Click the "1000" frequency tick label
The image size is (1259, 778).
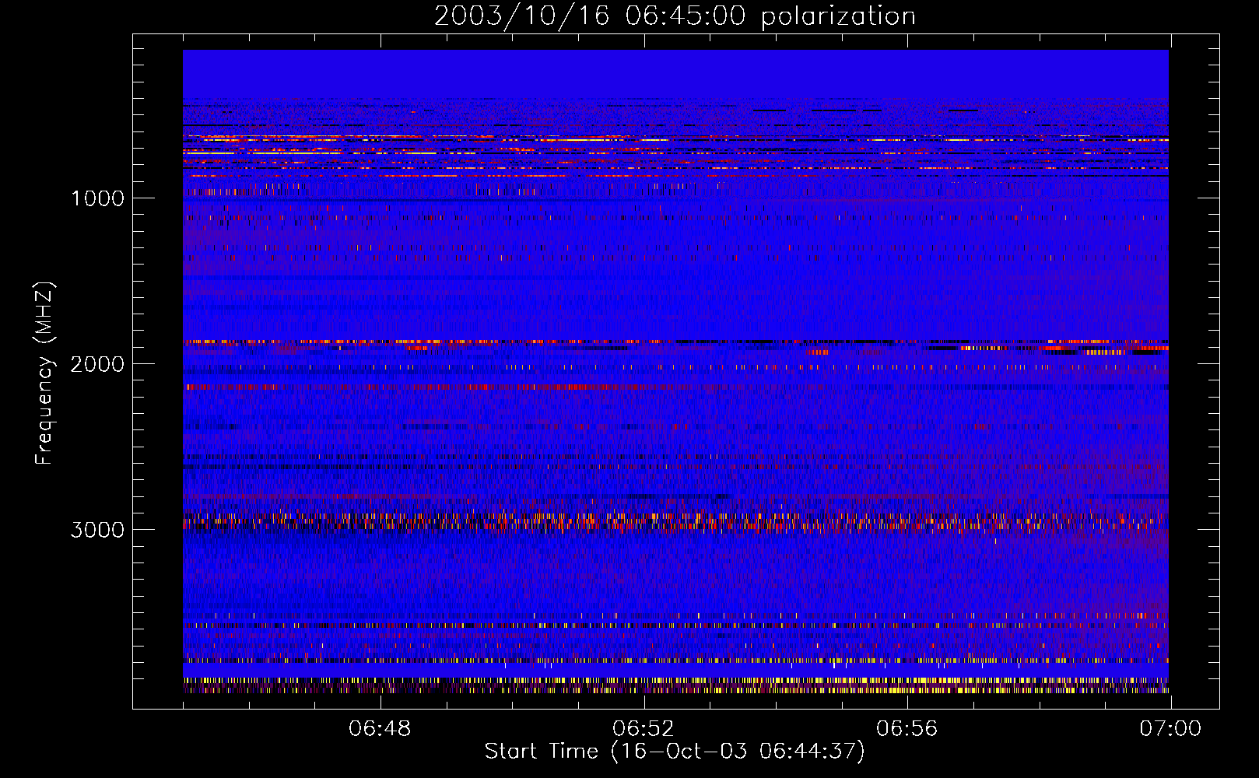(x=97, y=198)
